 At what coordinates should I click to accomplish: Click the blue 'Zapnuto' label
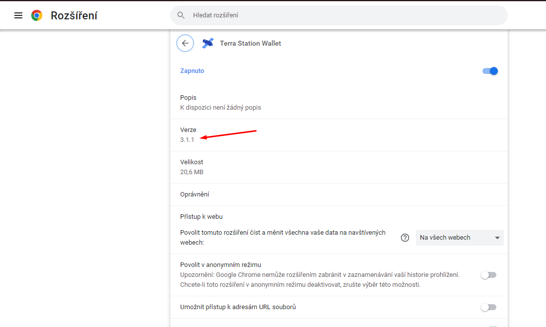pyautogui.click(x=192, y=71)
